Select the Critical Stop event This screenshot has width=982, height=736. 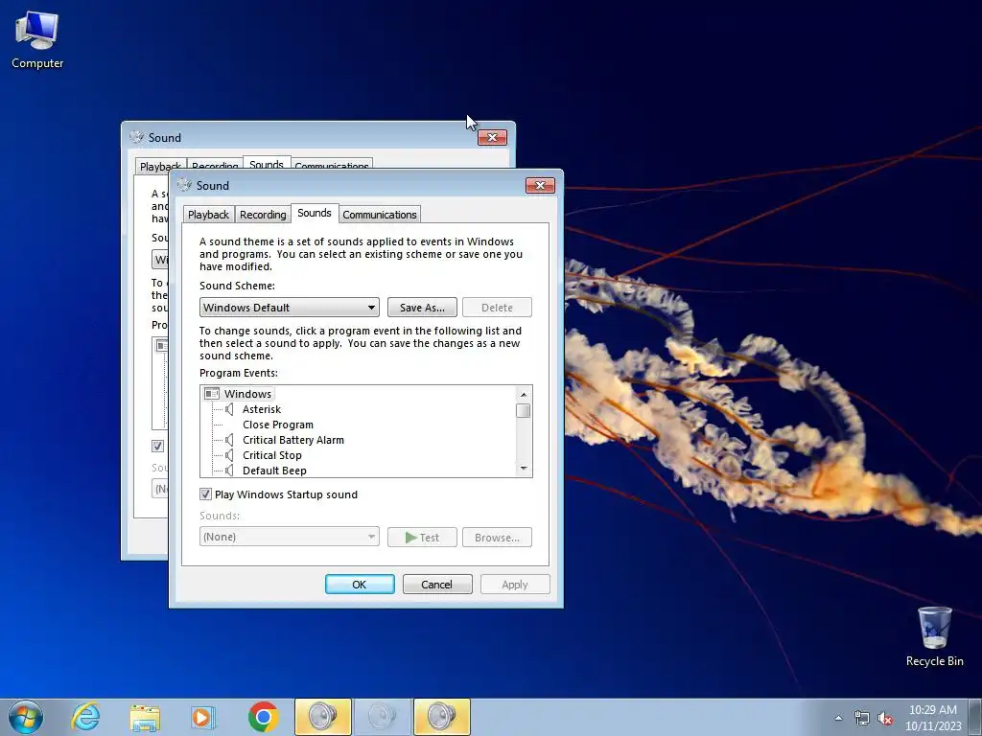271,455
